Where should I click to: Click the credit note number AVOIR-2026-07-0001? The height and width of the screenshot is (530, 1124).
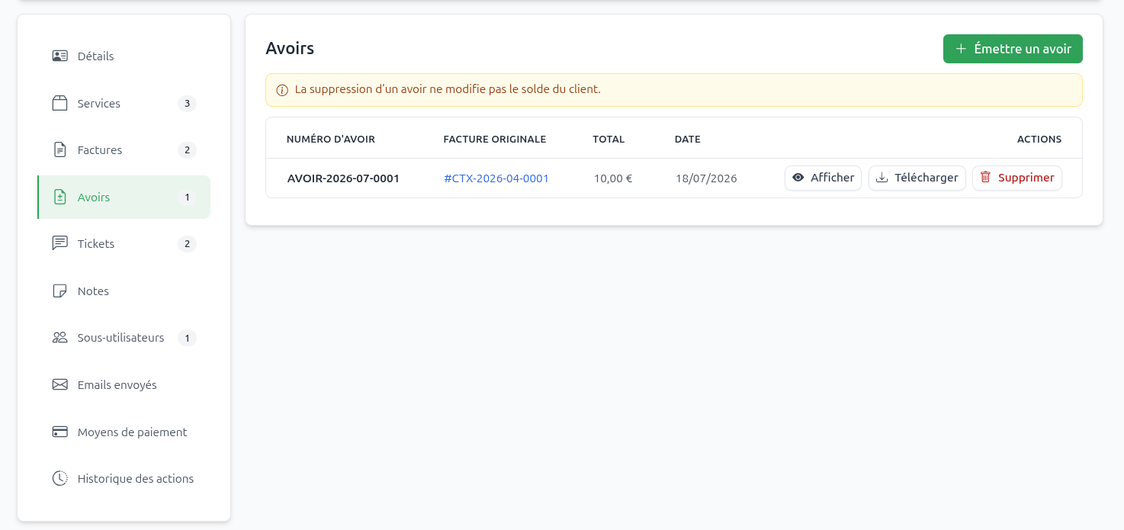343,178
